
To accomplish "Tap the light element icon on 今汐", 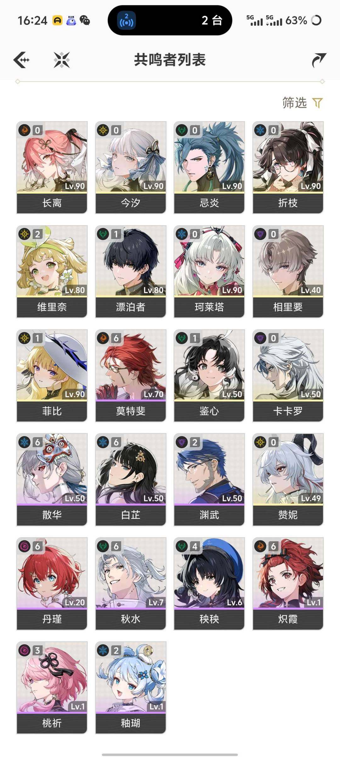I will tap(103, 130).
